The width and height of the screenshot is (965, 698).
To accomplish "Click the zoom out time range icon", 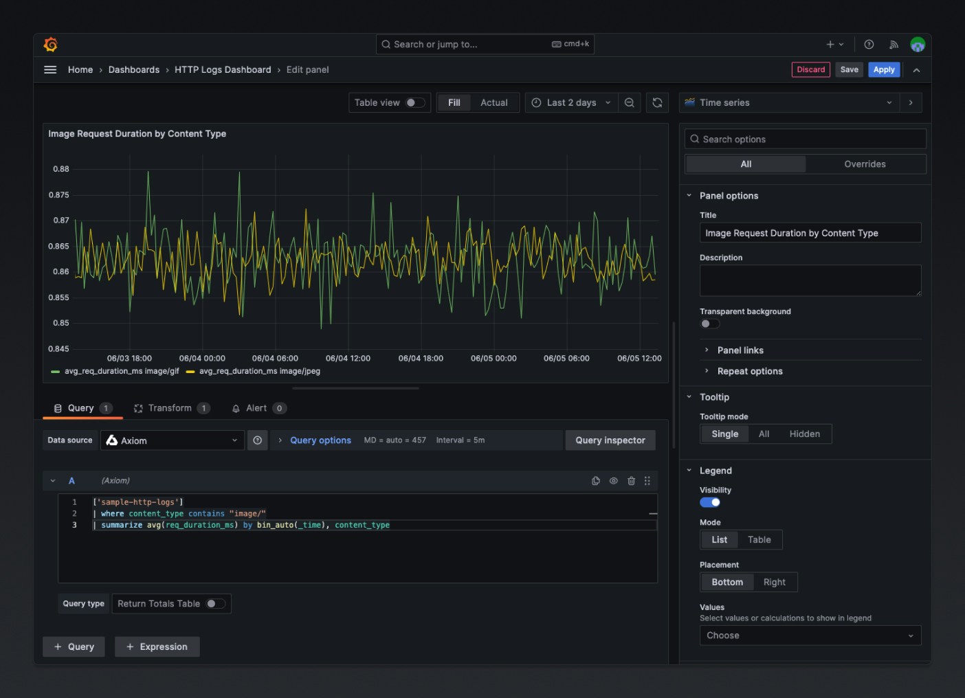I will pos(629,102).
